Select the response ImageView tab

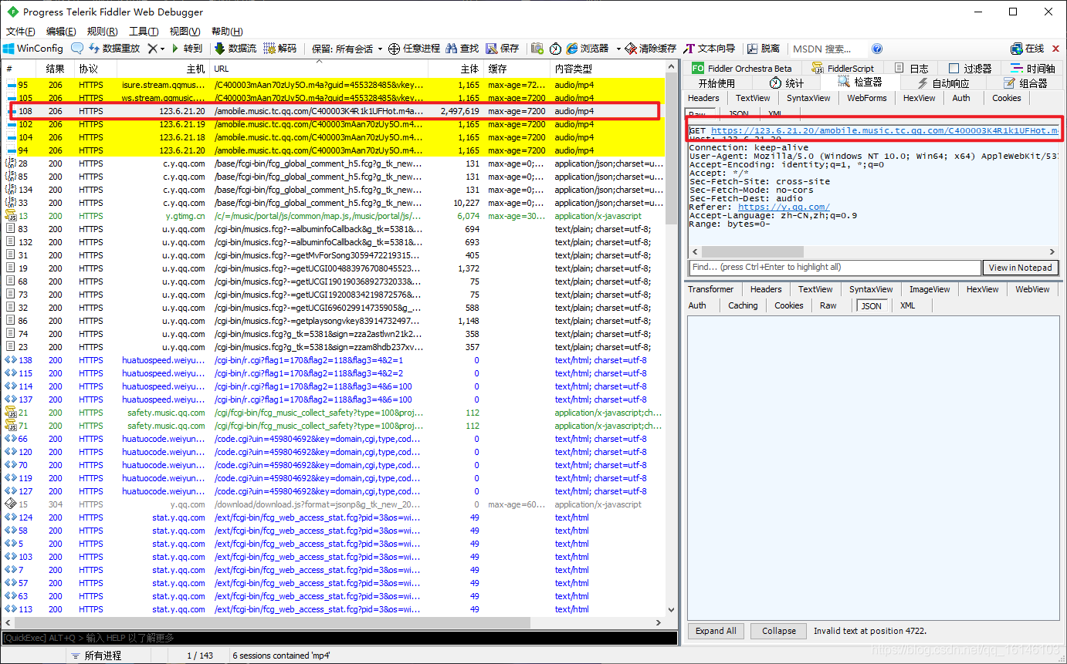click(930, 289)
